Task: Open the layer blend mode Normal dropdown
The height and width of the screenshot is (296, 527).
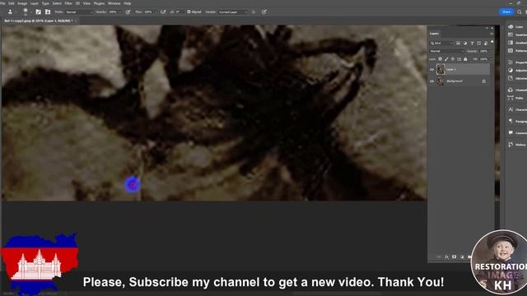Action: [446, 51]
